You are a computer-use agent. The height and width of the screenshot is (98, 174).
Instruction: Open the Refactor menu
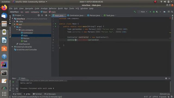(x=53, y=8)
